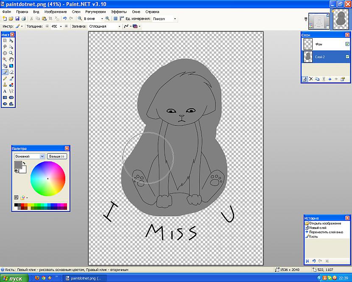Select the Gradient tool

(x=11, y=66)
